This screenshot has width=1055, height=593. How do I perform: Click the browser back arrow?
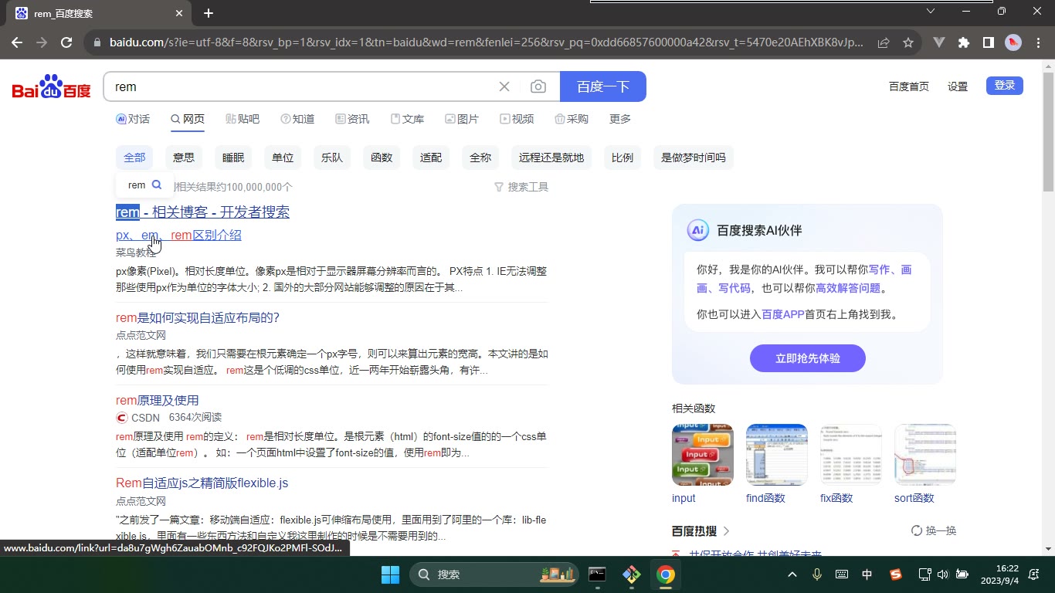tap(17, 42)
